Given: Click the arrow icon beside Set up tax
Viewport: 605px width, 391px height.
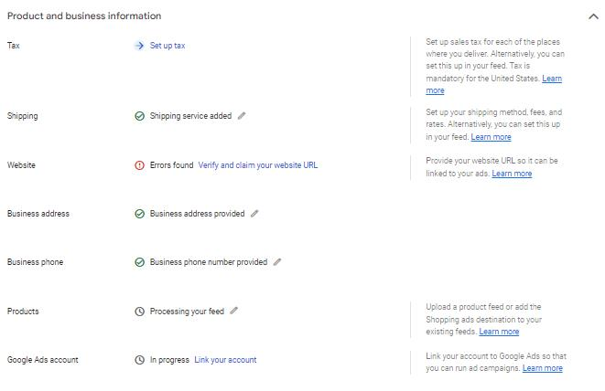Looking at the screenshot, I should coord(139,45).
